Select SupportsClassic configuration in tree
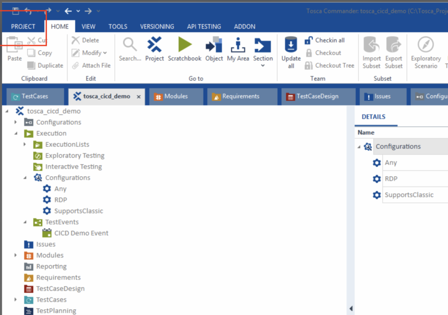The image size is (448, 315). tap(79, 211)
